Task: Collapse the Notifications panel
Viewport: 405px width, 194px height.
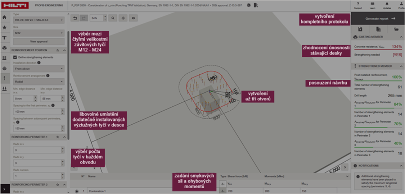Action: tap(401, 166)
